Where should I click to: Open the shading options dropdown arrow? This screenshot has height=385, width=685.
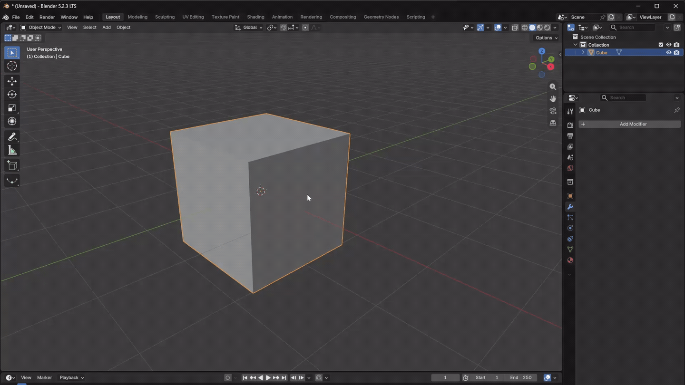[555, 28]
